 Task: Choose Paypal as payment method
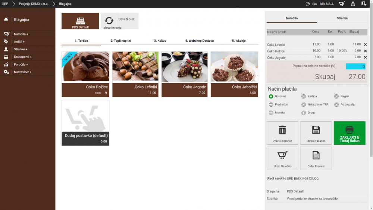coord(336,96)
